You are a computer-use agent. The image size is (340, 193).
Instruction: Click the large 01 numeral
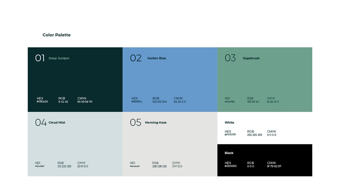[40, 58]
